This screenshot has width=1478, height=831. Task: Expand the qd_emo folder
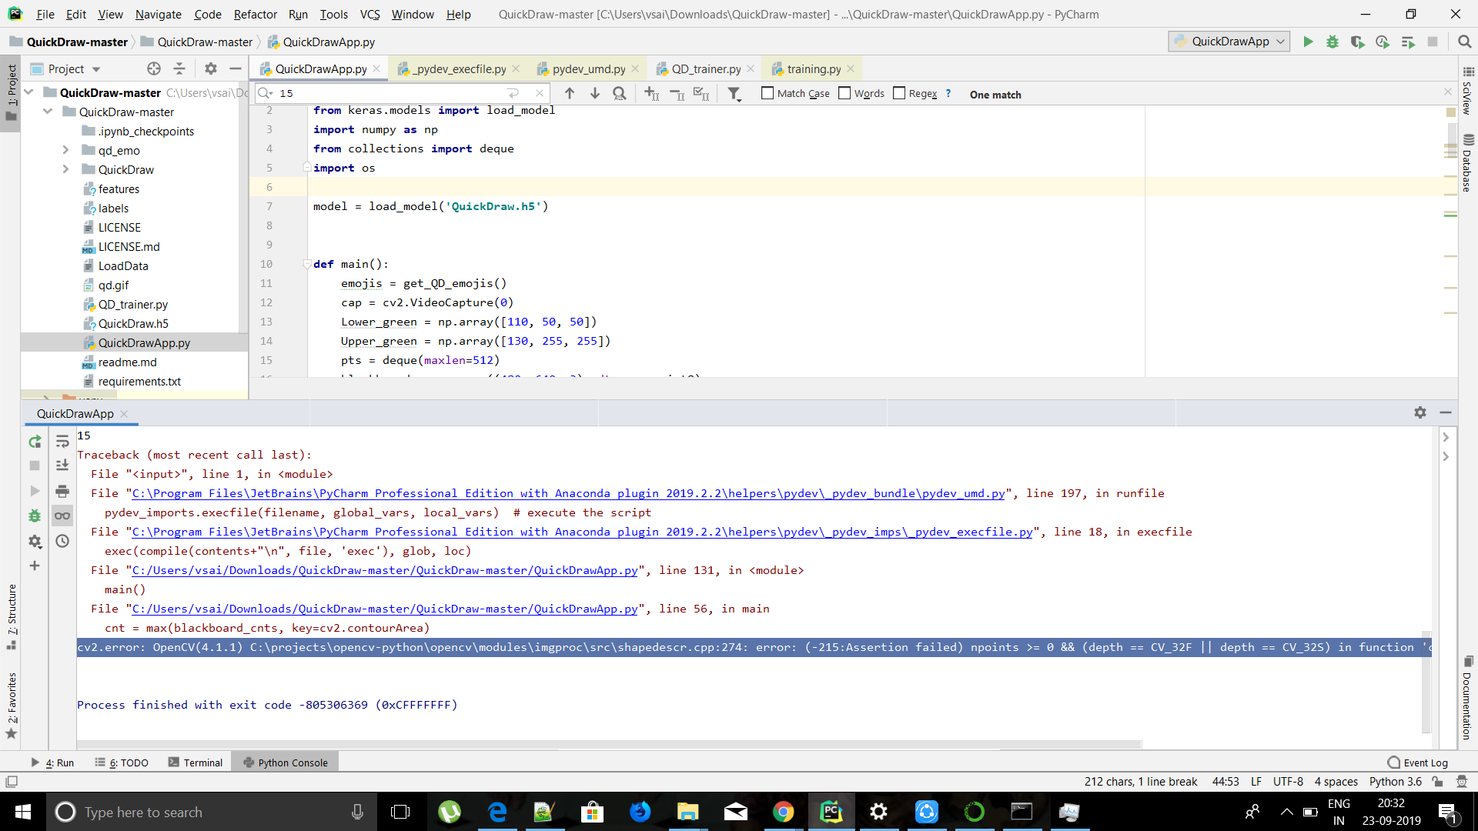pyautogui.click(x=65, y=150)
